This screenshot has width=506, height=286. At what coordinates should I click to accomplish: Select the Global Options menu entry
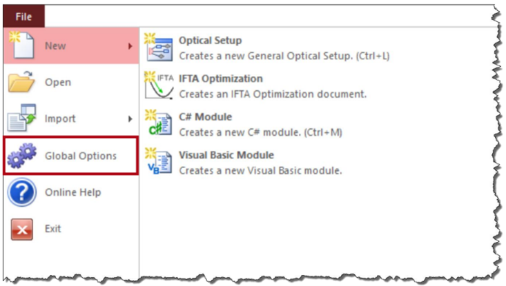(x=71, y=156)
